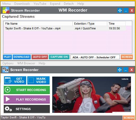Click the Screen Recorder move arrows icon
This screenshot has width=136, height=120.
pyautogui.click(x=120, y=70)
